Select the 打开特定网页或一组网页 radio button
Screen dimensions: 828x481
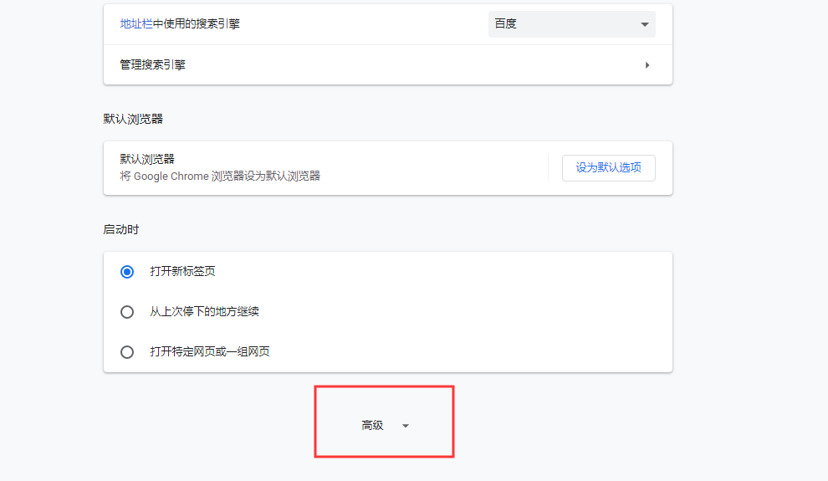127,352
